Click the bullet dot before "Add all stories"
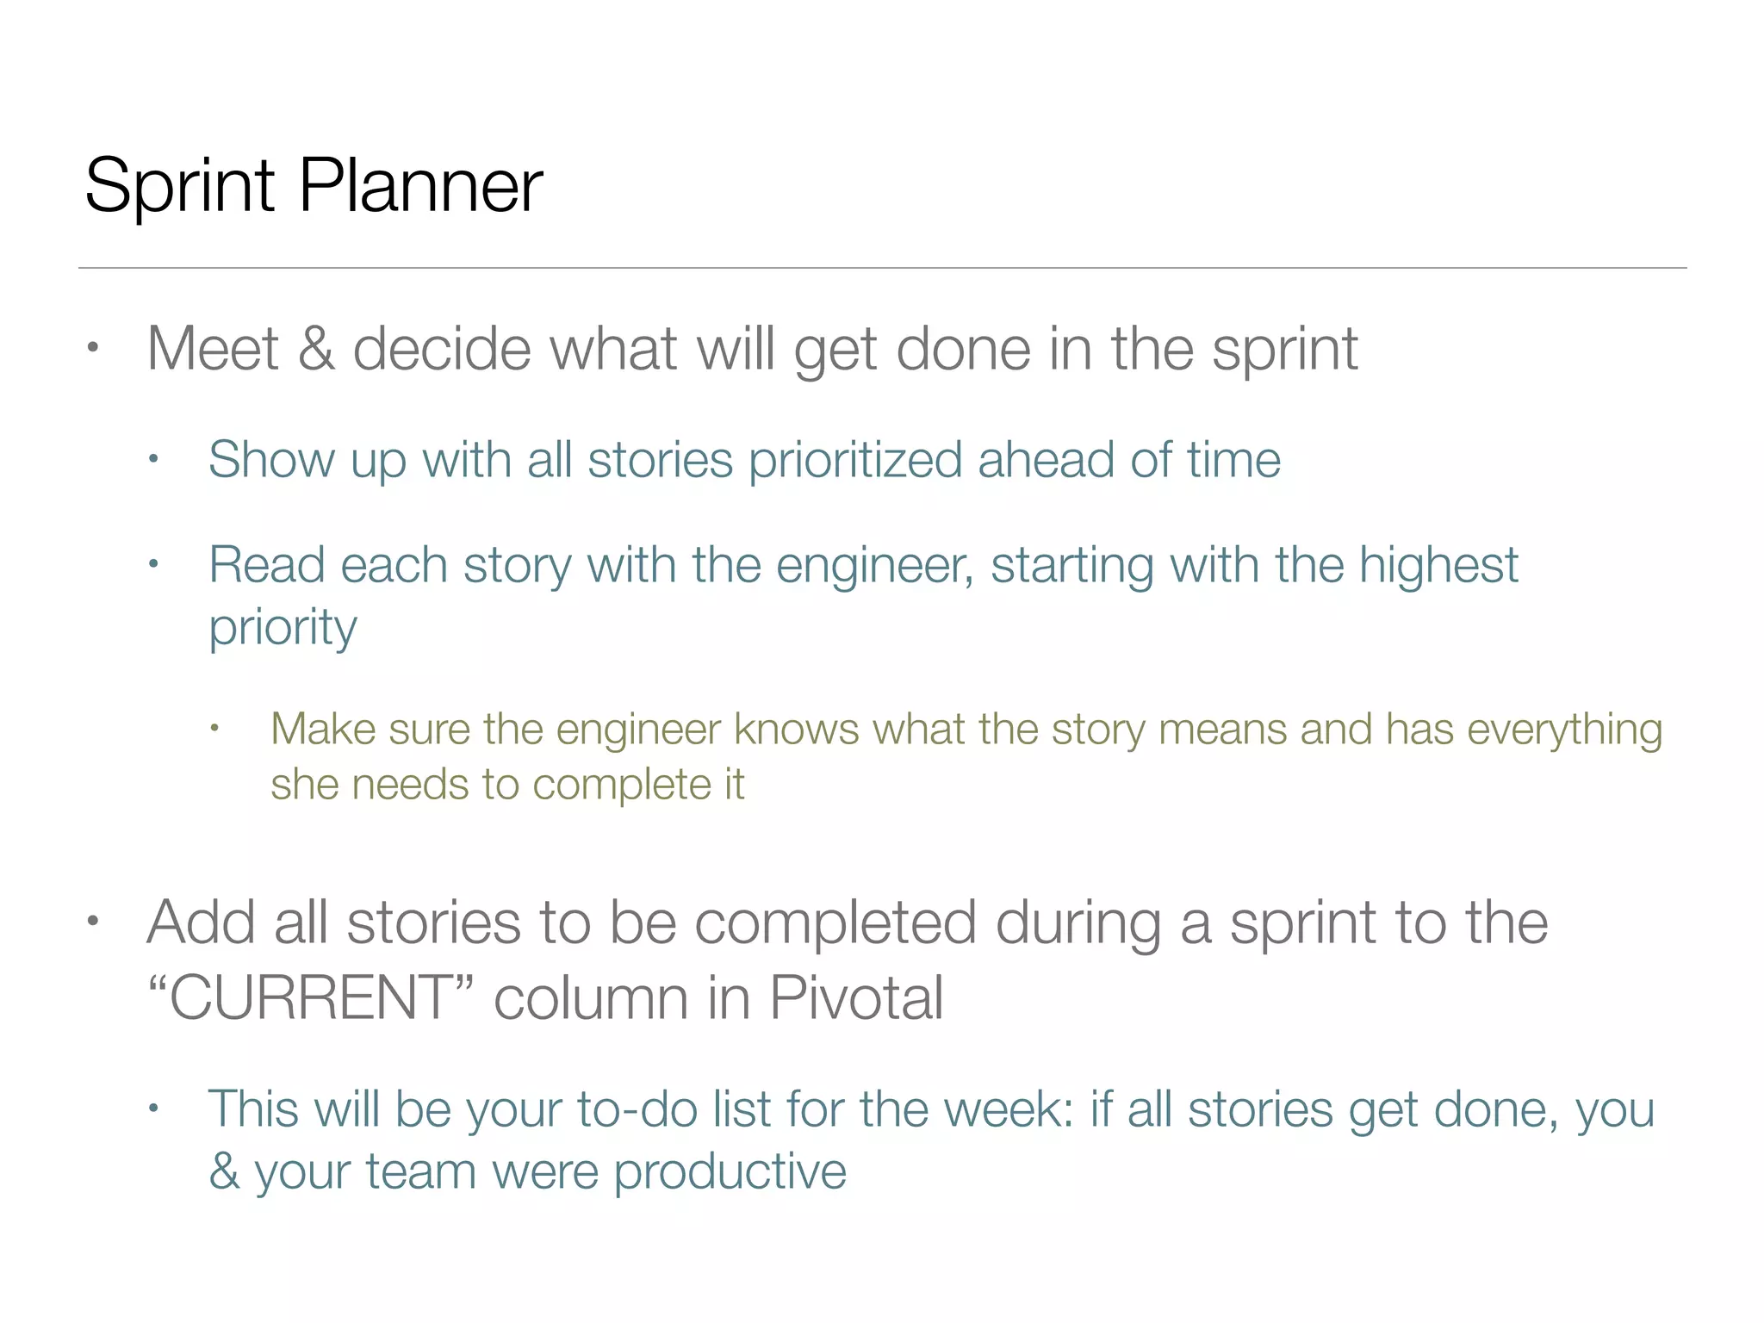Screen dimensions: 1764x1323 tap(93, 922)
